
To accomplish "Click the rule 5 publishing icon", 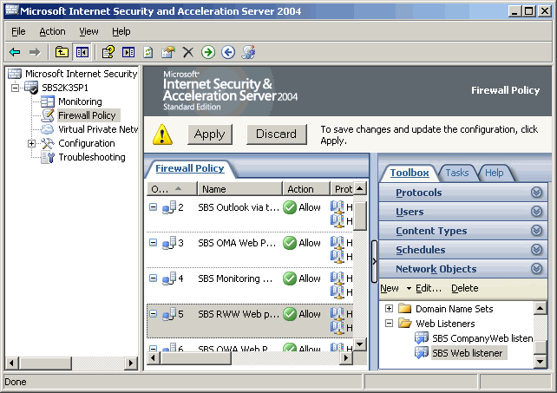I will 169,314.
